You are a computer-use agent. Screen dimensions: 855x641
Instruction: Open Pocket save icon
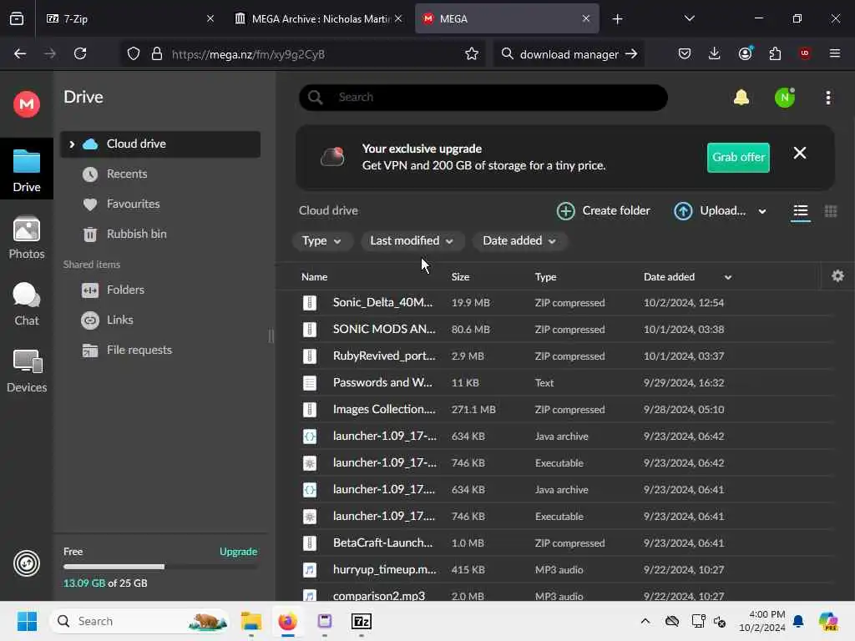tap(685, 54)
